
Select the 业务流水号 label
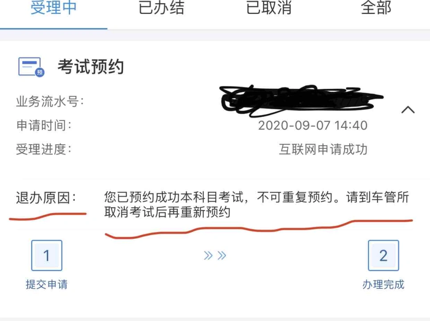point(50,102)
